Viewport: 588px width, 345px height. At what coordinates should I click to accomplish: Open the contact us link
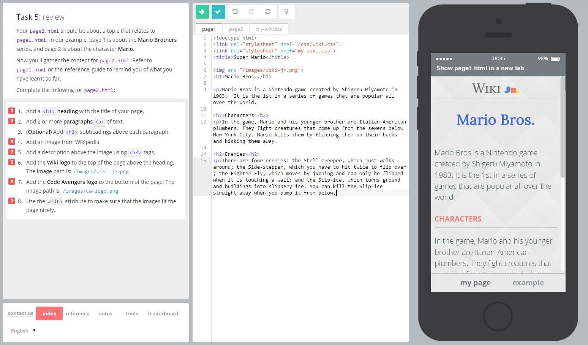(21, 313)
